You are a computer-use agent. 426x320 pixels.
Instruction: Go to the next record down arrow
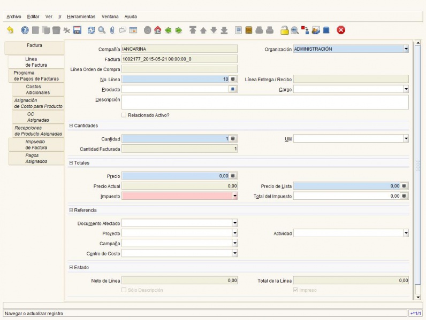pyautogui.click(x=214, y=30)
